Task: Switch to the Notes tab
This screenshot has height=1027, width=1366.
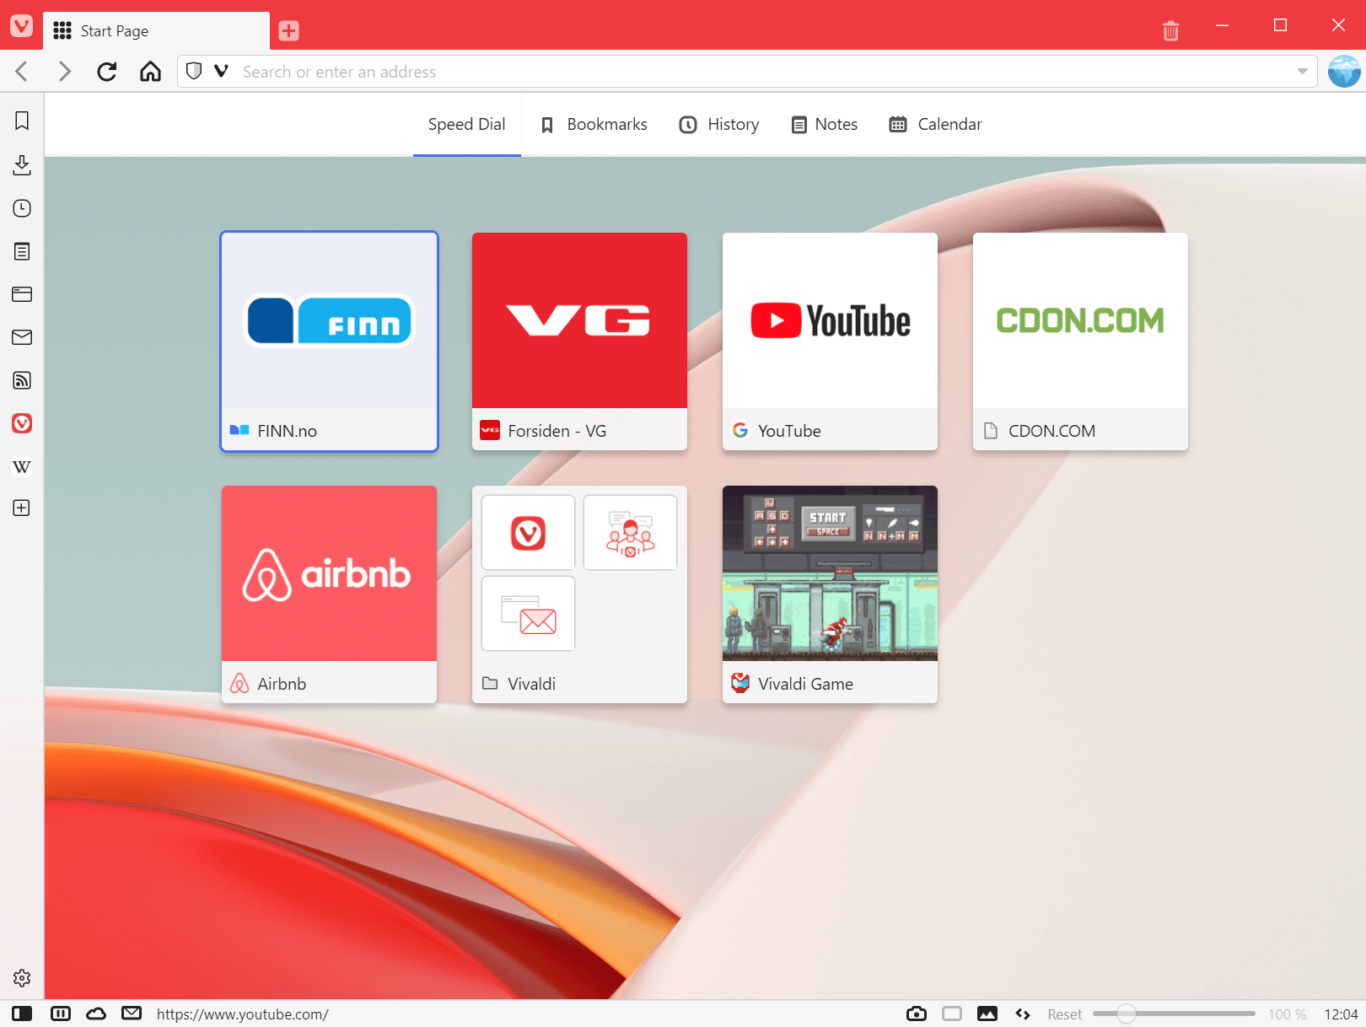Action: 825,125
